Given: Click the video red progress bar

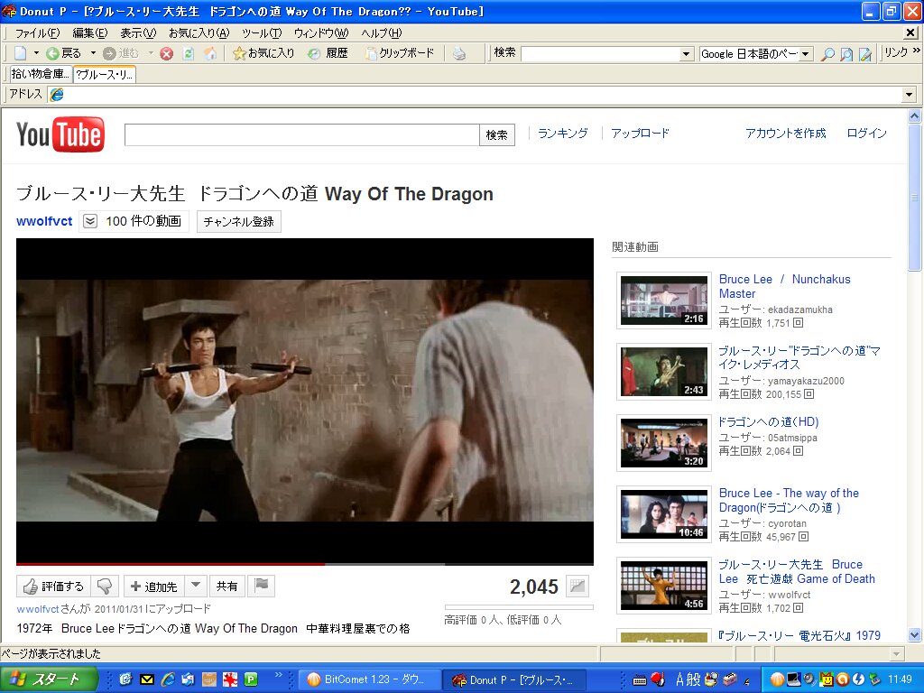Looking at the screenshot, I should tap(171, 564).
